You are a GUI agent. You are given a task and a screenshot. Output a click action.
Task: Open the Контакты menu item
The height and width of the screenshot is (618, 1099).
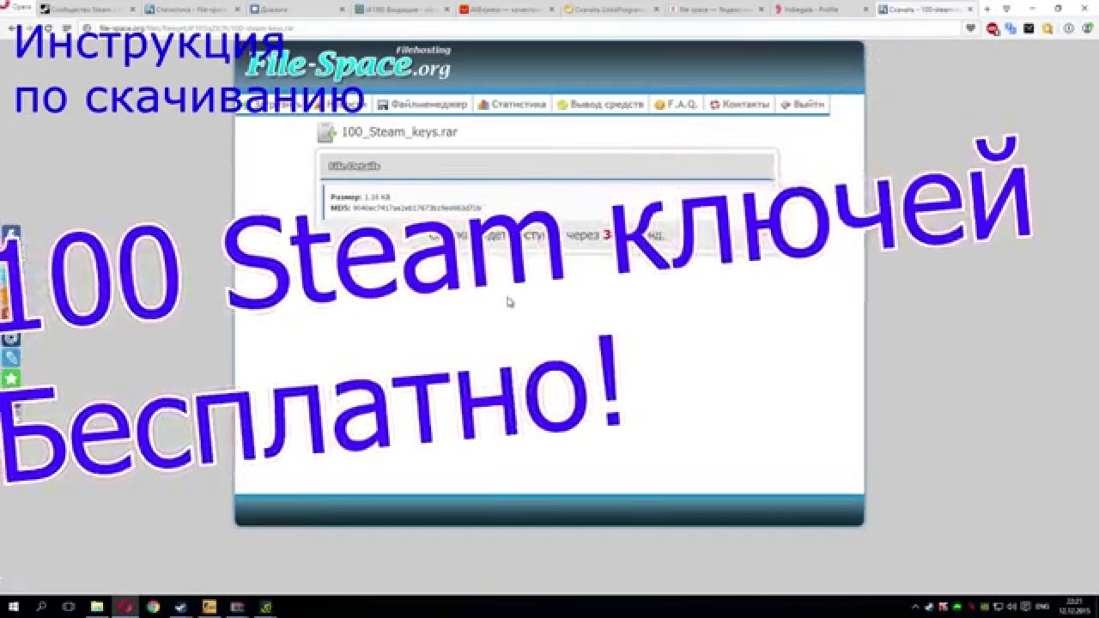pyautogui.click(x=740, y=105)
